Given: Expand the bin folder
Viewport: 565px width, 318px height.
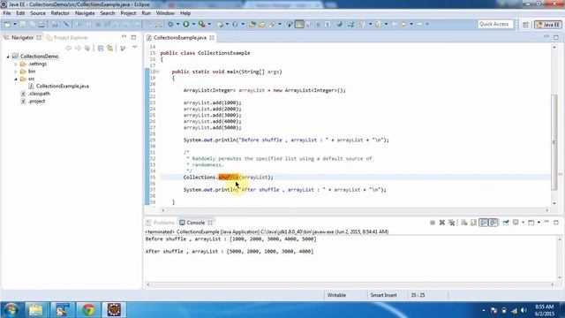Looking at the screenshot, I should coord(16,72).
